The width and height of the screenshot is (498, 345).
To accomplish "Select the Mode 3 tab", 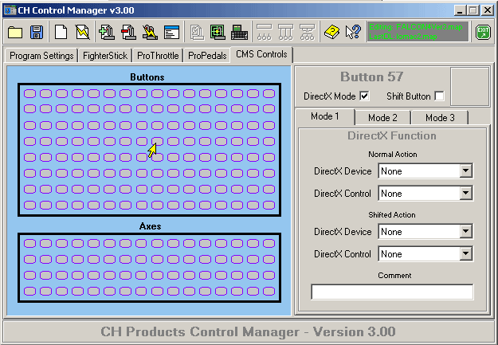I will (440, 118).
